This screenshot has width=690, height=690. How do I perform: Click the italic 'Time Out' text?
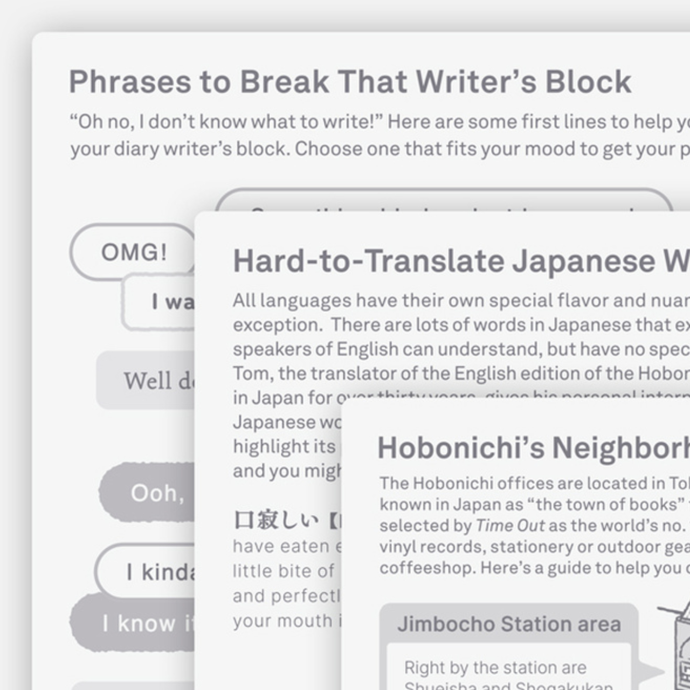coord(510,525)
